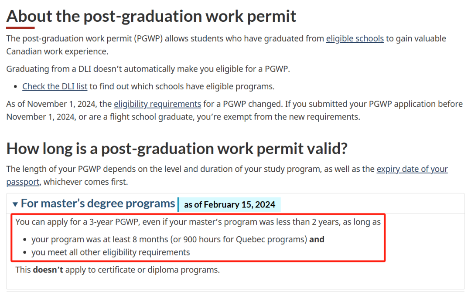The image size is (471, 292).
Task: Click the 'as of February 15, 2024' highlighted label
Action: pos(229,204)
